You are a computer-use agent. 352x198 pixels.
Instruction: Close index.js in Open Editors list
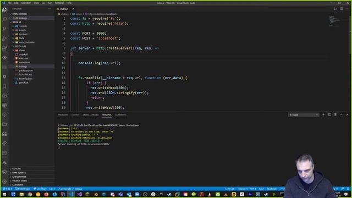coord(13,18)
